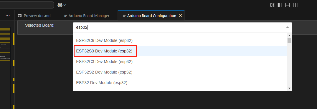
Task: Close the Arduino Board Configuration tab
Action: [x=181, y=16]
